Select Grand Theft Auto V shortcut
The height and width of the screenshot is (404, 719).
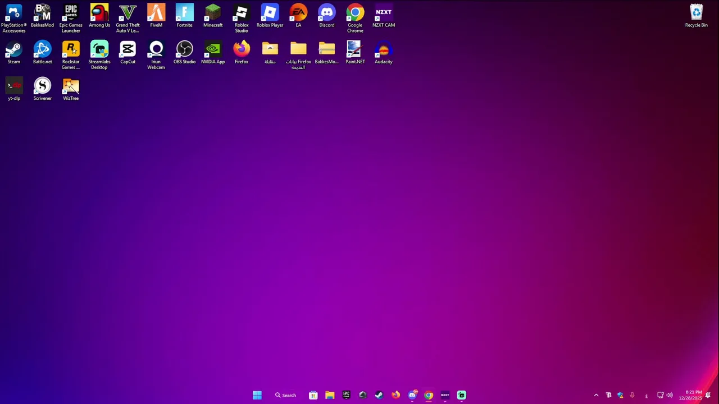(x=128, y=19)
